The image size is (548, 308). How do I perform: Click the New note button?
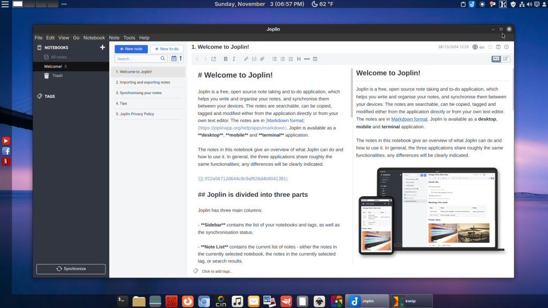pyautogui.click(x=131, y=49)
